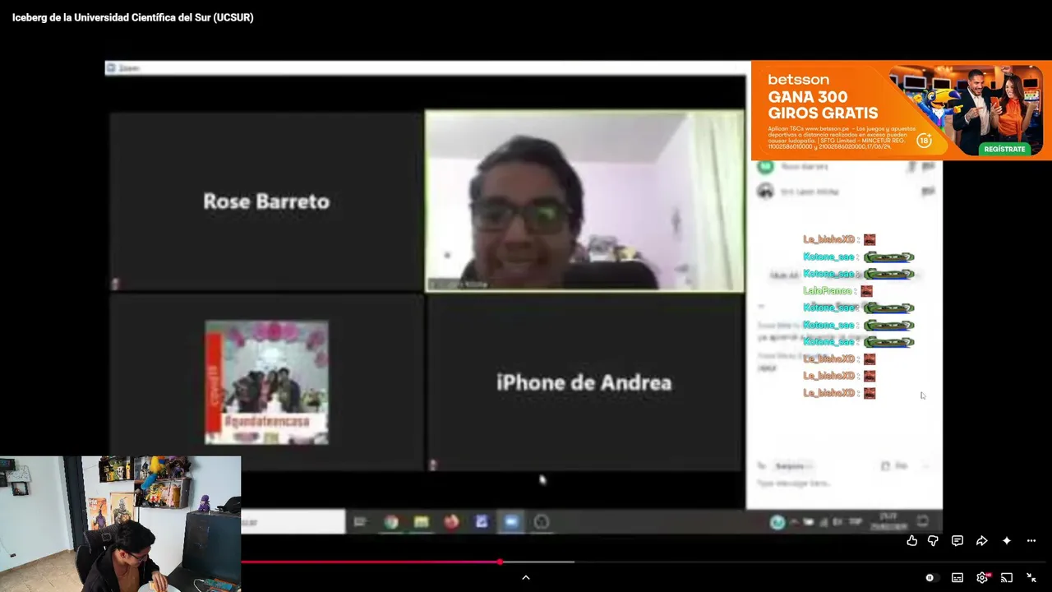Open Task View in the recorded taskbar
This screenshot has height=592, width=1052.
coord(360,522)
